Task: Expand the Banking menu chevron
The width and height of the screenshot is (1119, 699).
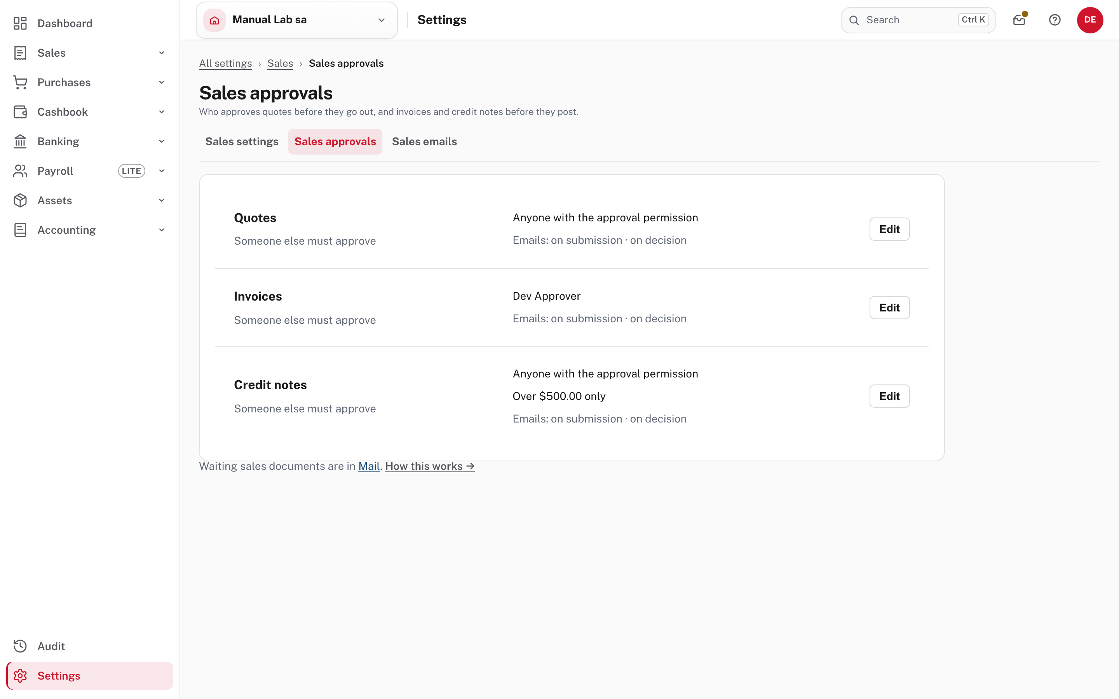Action: [161, 141]
